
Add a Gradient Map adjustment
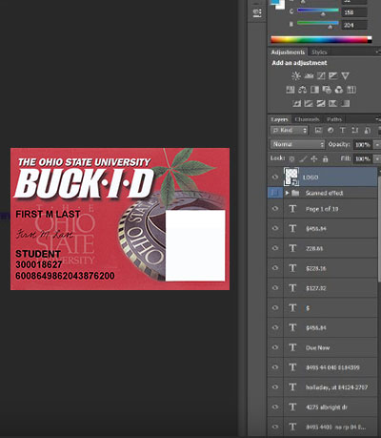[346, 103]
